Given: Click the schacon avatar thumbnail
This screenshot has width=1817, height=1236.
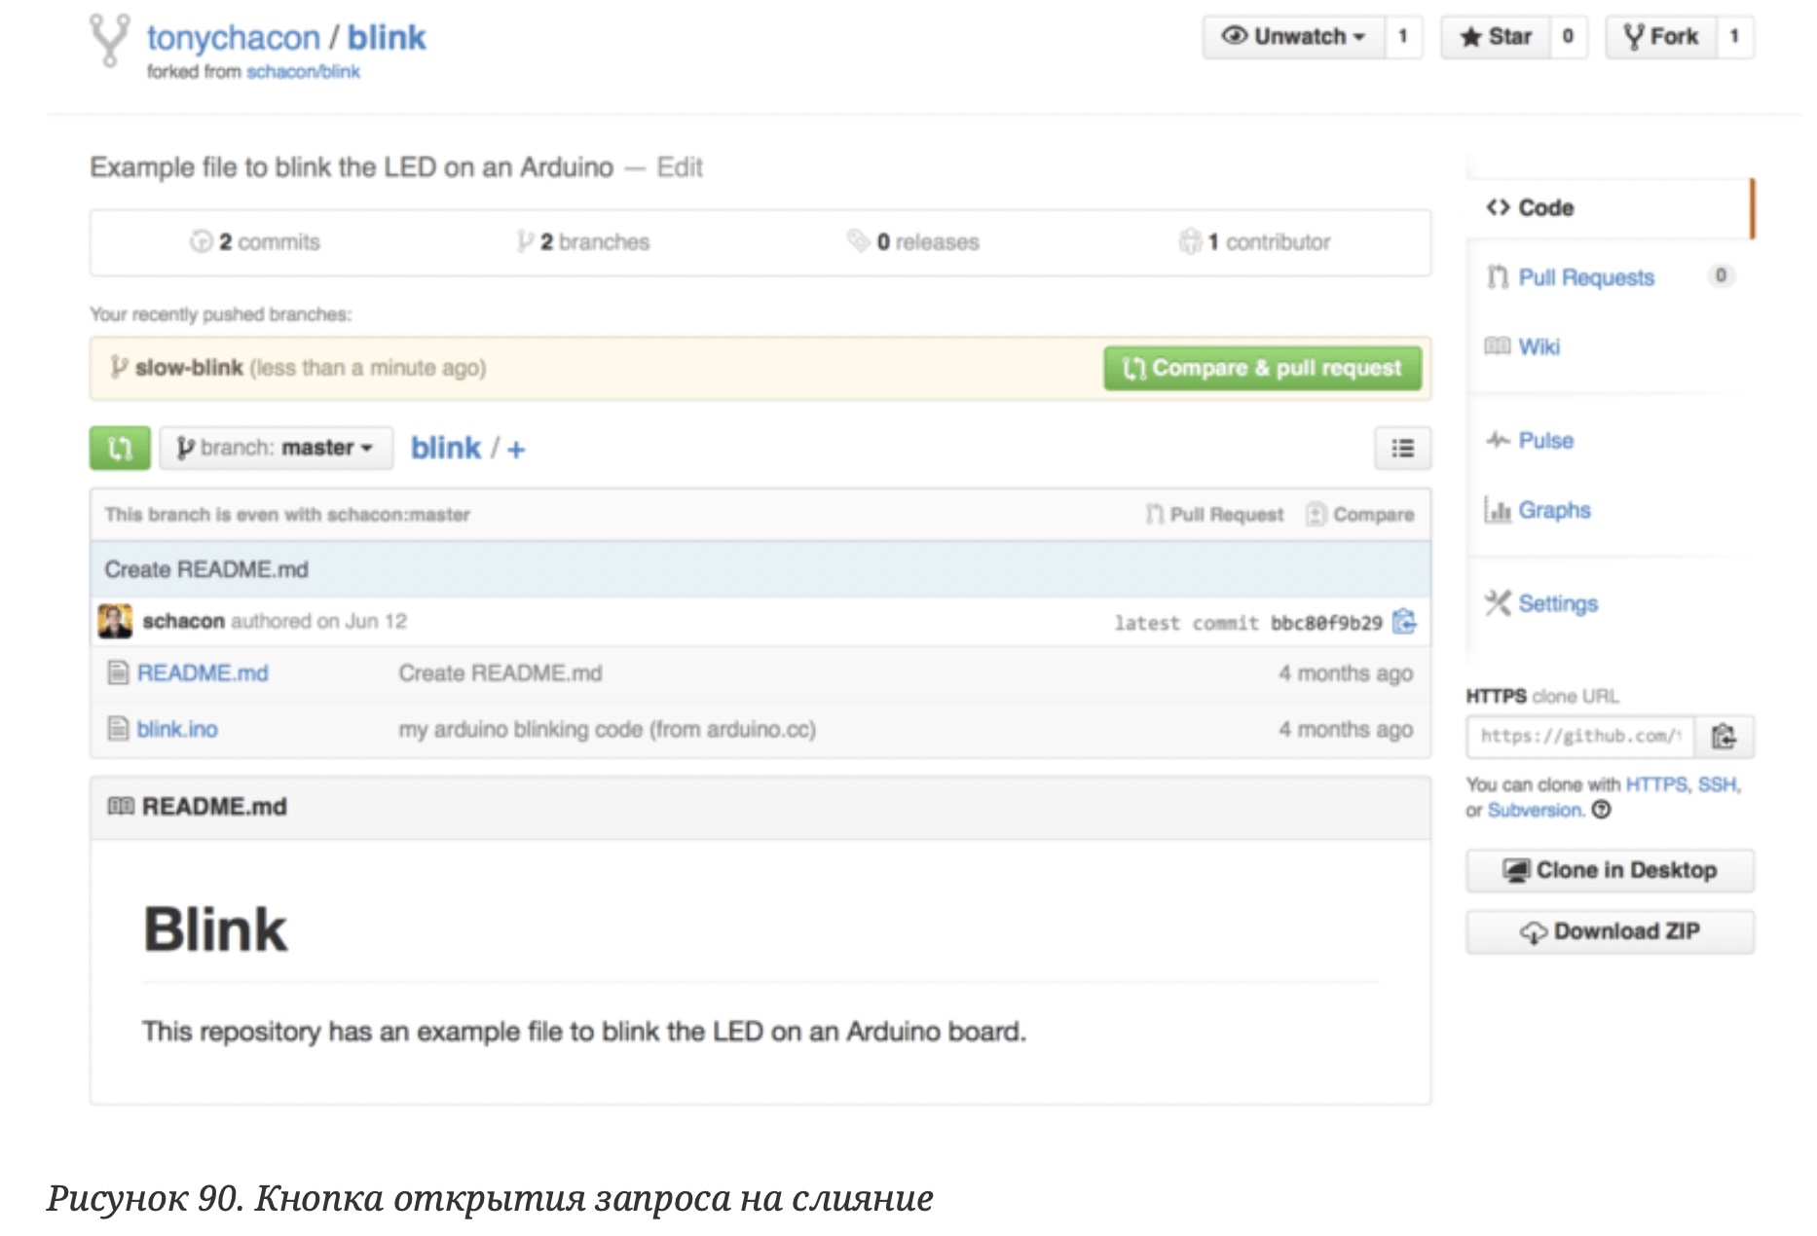Looking at the screenshot, I should [x=115, y=621].
